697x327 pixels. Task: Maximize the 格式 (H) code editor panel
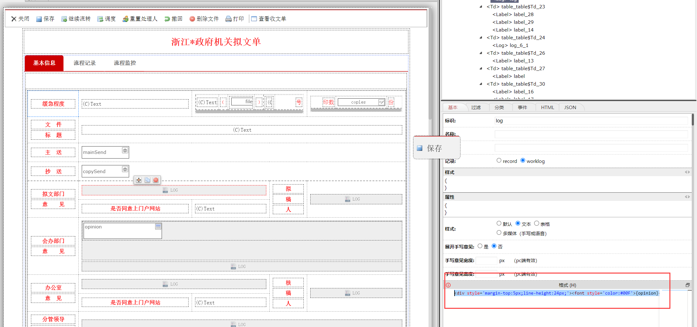coord(687,285)
